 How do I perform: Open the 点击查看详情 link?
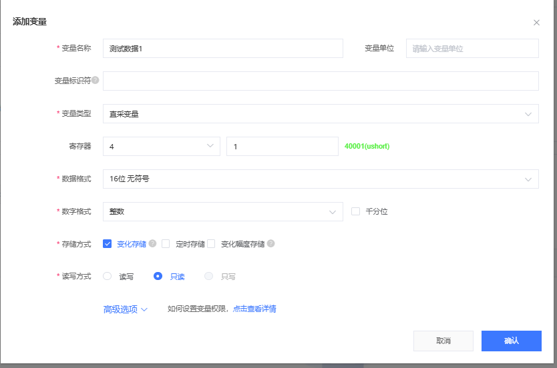click(254, 309)
